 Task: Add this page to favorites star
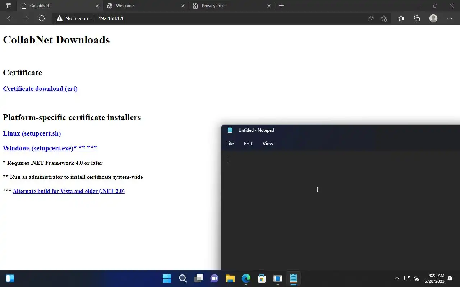pyautogui.click(x=384, y=18)
